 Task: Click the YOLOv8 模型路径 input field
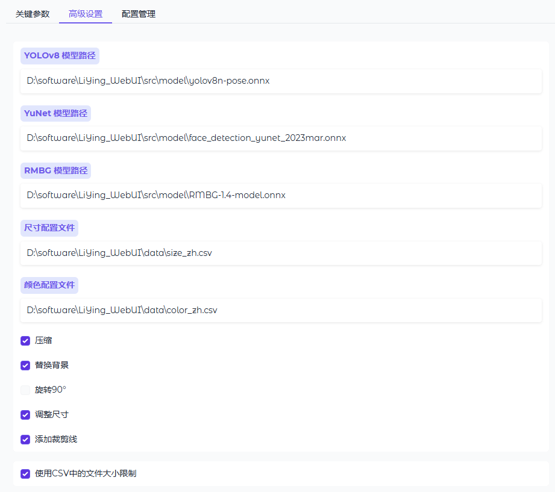point(281,81)
